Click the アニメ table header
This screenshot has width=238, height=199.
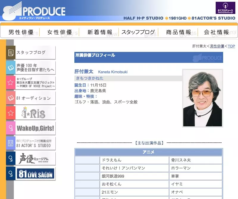click(148, 152)
